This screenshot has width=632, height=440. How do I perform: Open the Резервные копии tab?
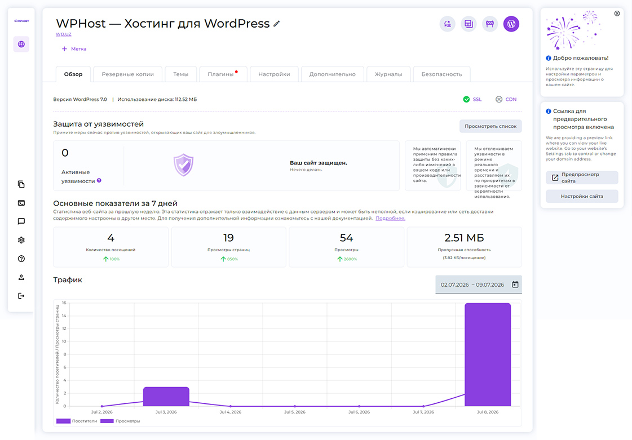click(x=128, y=74)
